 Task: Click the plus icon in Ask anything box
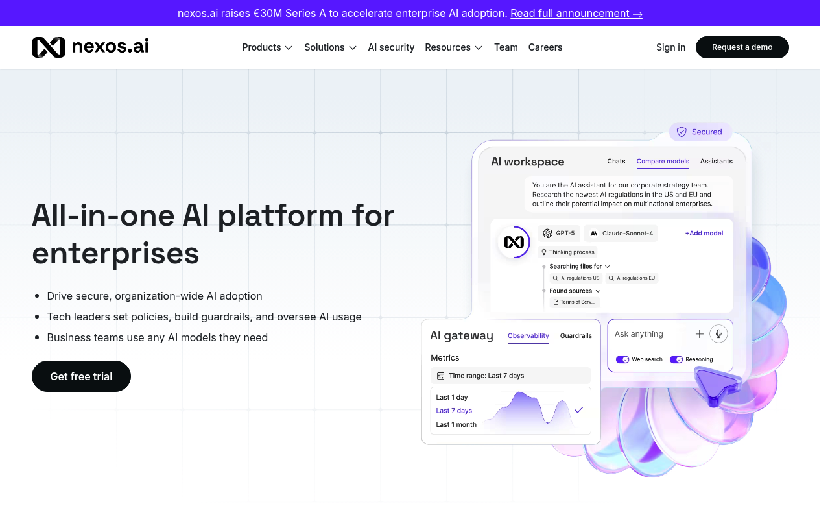click(699, 333)
